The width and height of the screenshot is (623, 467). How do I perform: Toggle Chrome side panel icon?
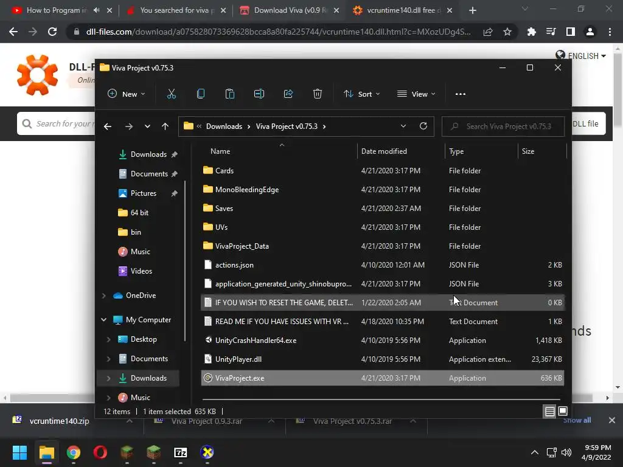pos(571,32)
